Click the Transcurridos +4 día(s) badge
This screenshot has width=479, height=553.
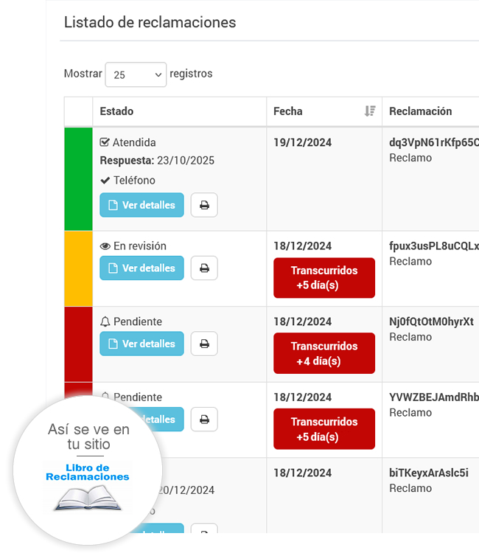pos(324,353)
